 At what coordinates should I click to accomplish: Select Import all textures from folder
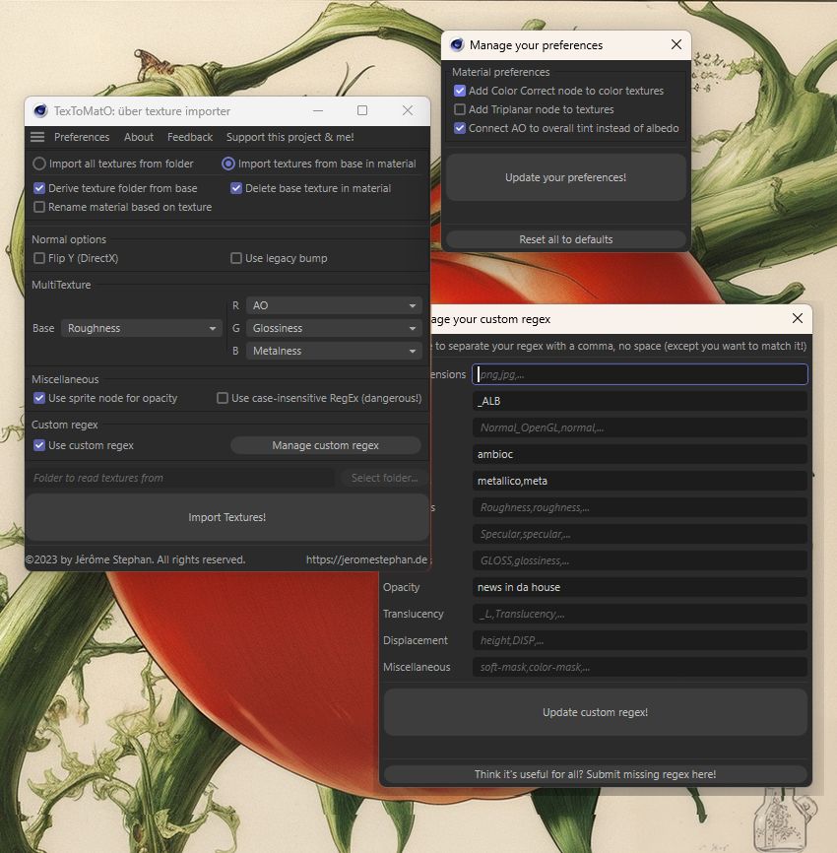39,164
